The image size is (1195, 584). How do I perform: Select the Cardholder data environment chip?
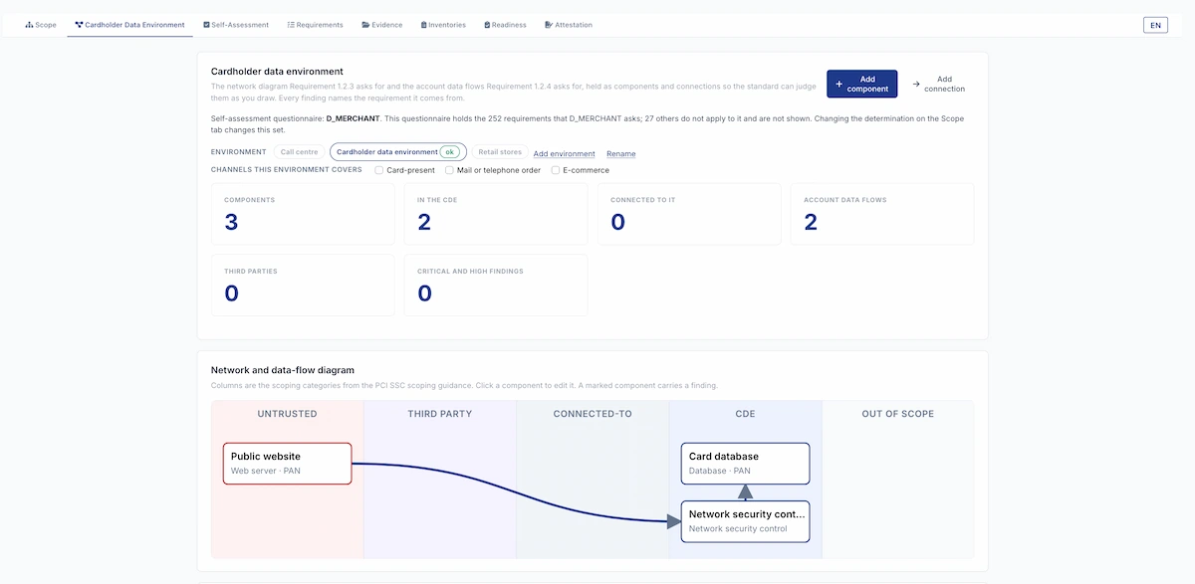(396, 152)
